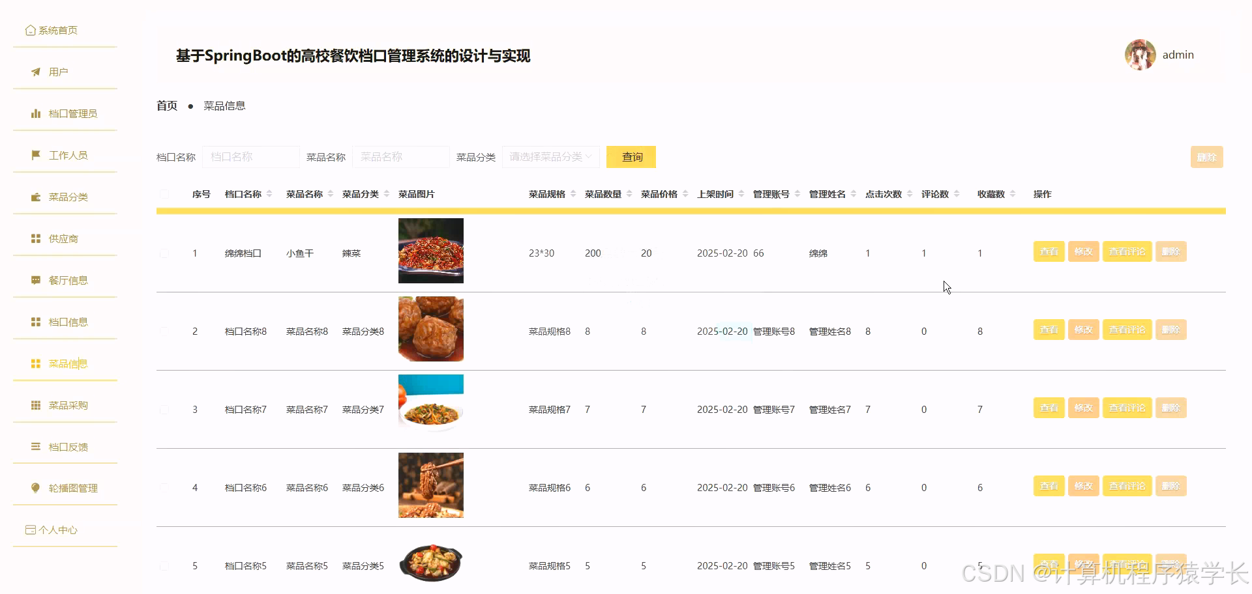The image size is (1252, 594).
Task: Click the 餐厅信息 chat icon
Action: (36, 279)
